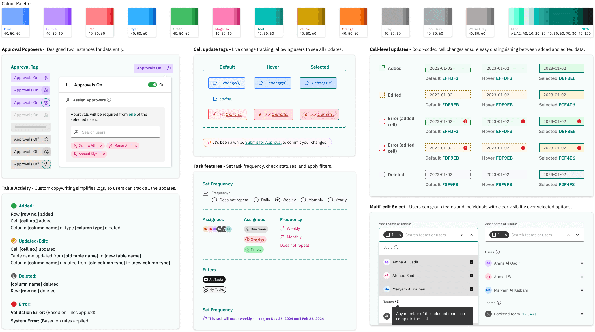Clear the 4 selected items chip
Viewport: 595px width, 332px height.
click(x=399, y=235)
